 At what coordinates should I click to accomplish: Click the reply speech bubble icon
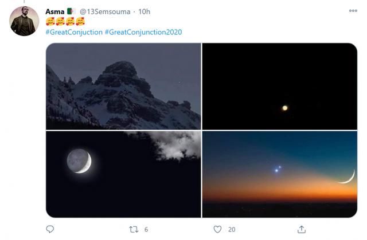(x=51, y=229)
